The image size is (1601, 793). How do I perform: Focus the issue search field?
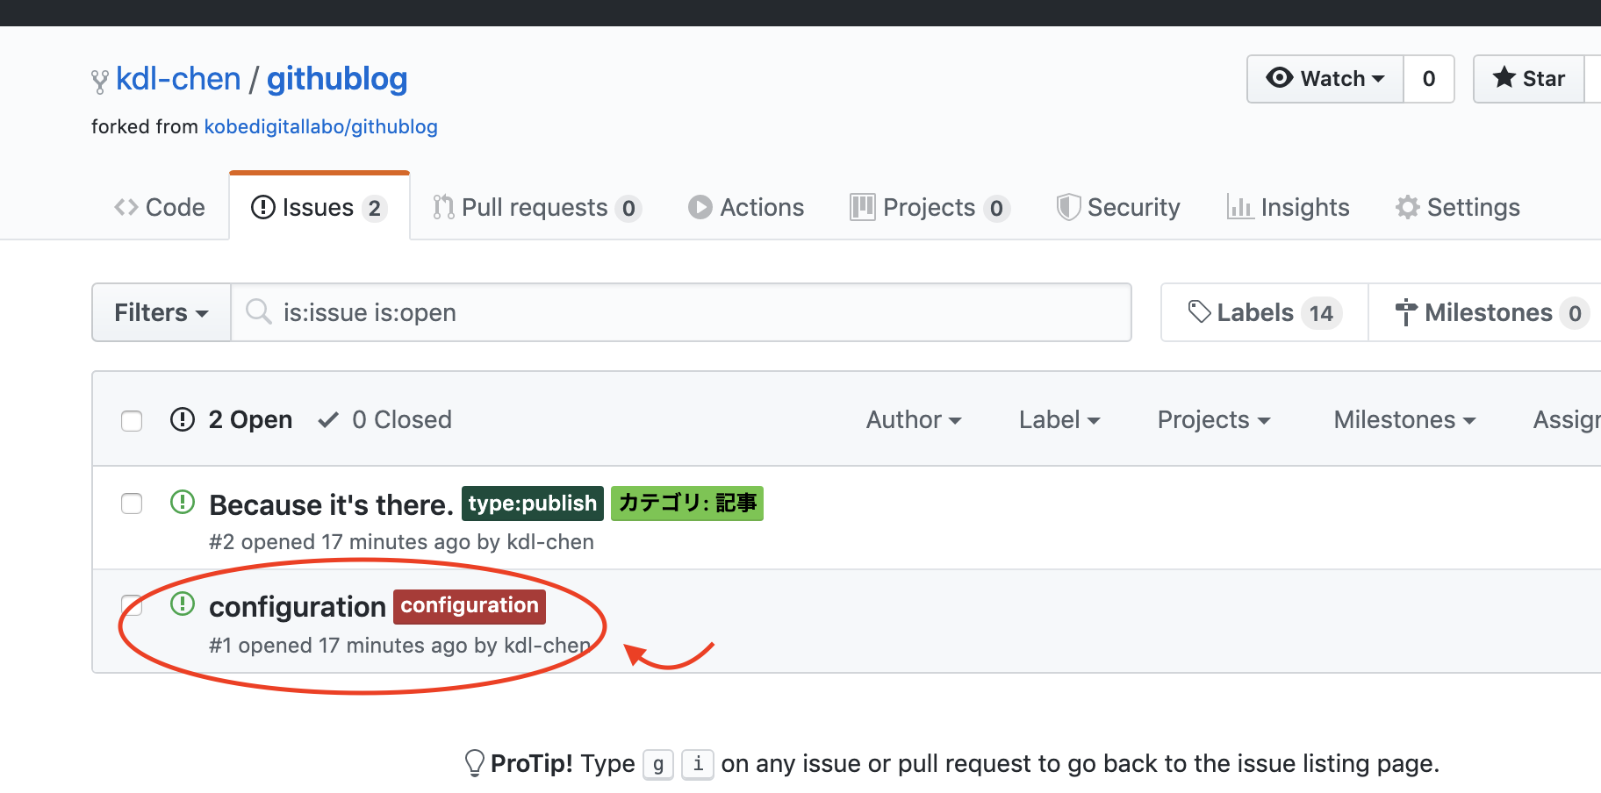pos(681,312)
